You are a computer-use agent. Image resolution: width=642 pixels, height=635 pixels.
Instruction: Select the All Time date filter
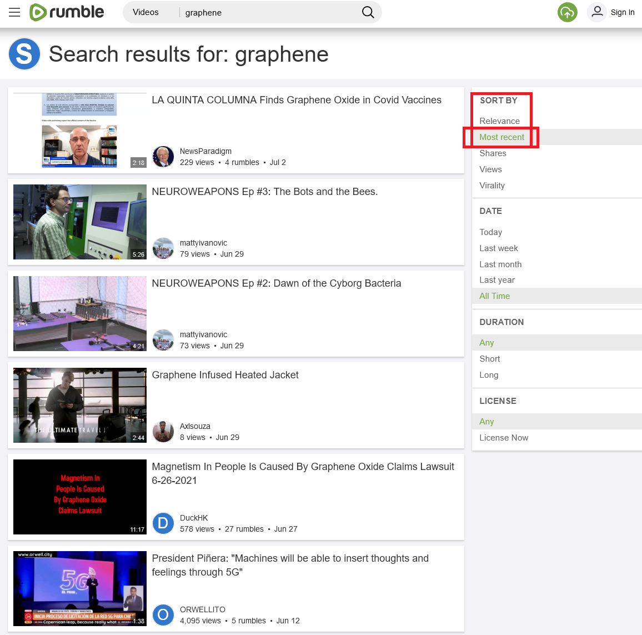(x=495, y=296)
